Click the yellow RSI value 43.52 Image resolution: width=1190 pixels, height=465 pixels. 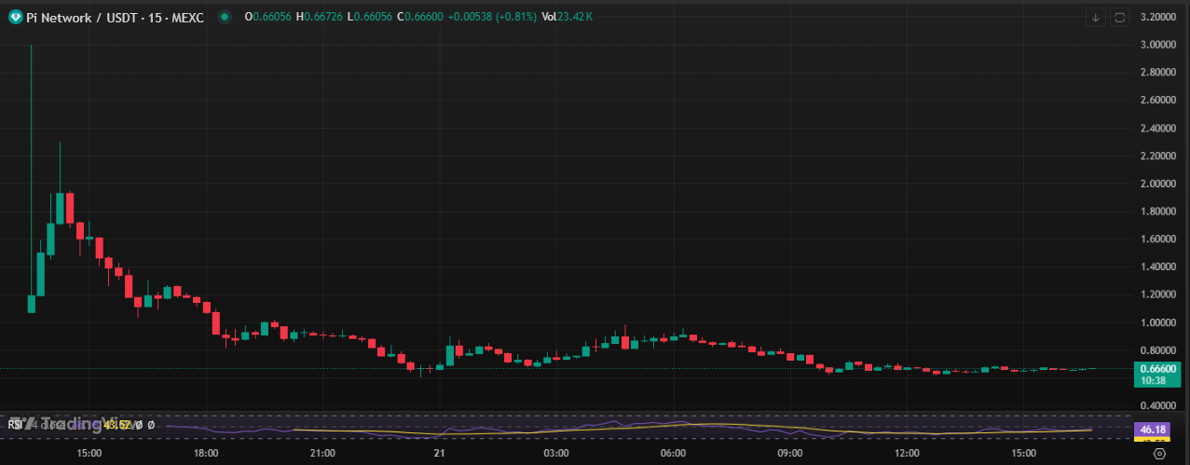coord(116,425)
